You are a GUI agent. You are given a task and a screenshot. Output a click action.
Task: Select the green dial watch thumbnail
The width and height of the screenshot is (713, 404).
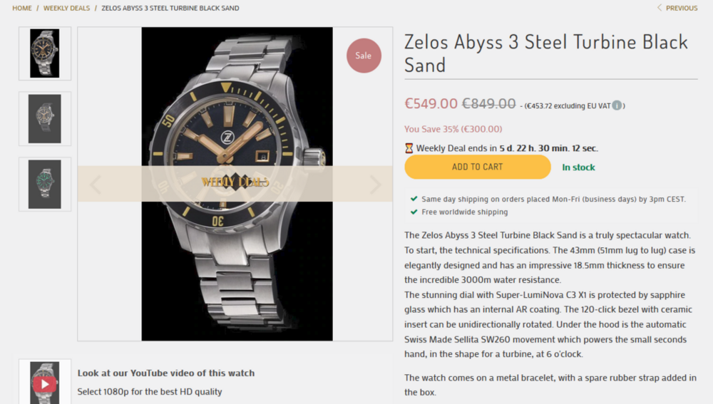tap(45, 184)
